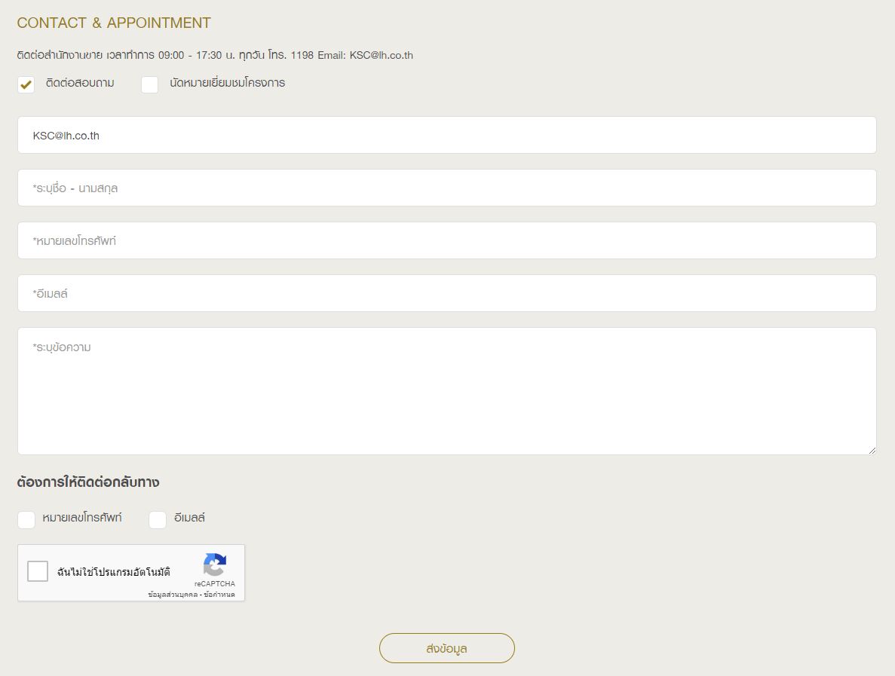The width and height of the screenshot is (895, 676).
Task: Tick the นัดหมายเยี่ยมชมโครงการ checkbox
Action: click(x=150, y=84)
